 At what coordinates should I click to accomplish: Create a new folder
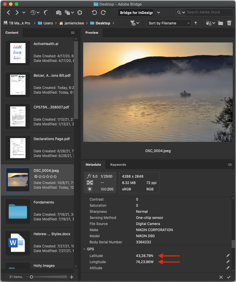221,23
